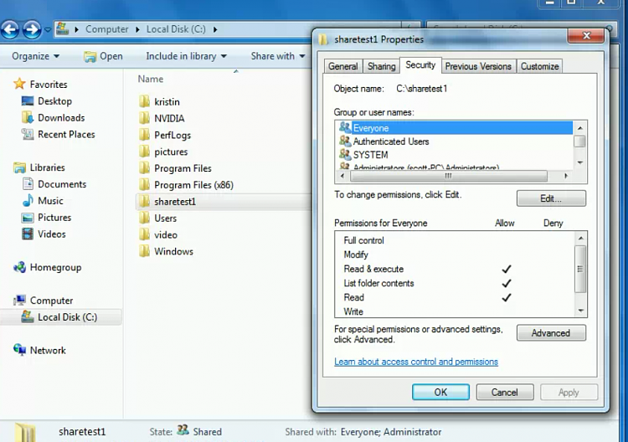Click the Libraries icon in sidebar
The image size is (628, 442).
point(19,167)
